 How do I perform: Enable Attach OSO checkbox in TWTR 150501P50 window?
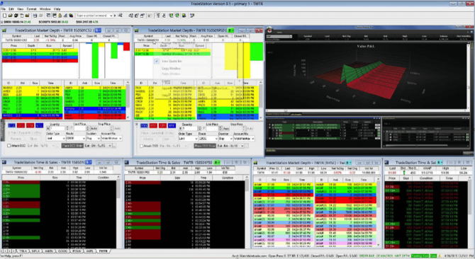click(x=142, y=146)
